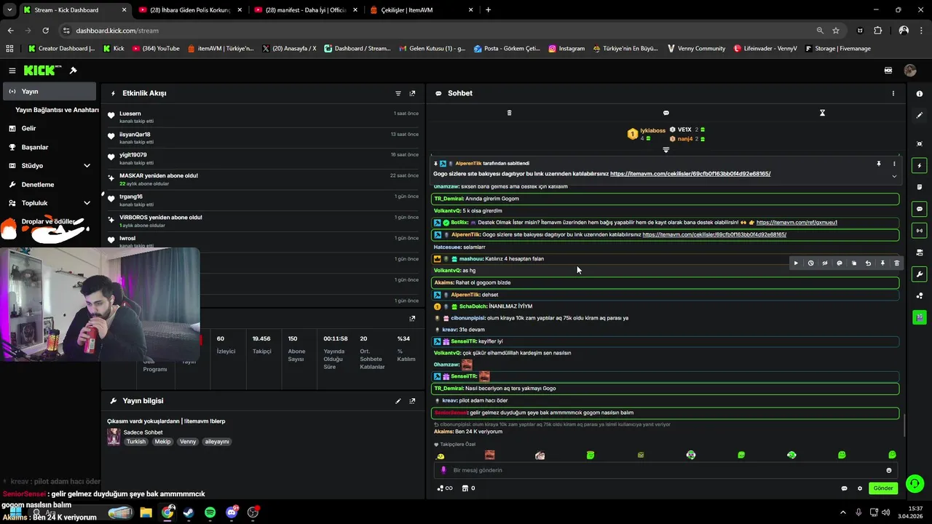Select Yayın in the sidebar

click(49, 92)
